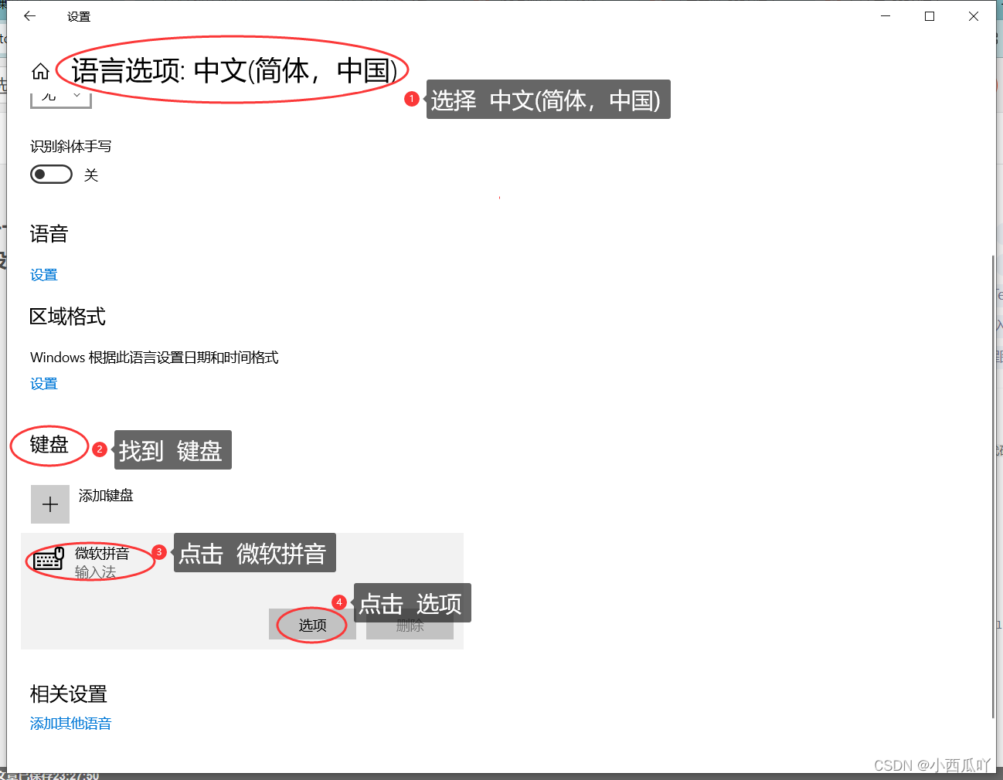Click the 删除 button for 微软拼音

tap(410, 625)
